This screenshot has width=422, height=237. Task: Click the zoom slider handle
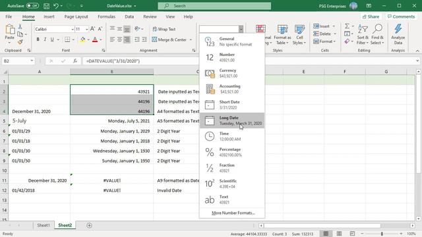coord(382,234)
